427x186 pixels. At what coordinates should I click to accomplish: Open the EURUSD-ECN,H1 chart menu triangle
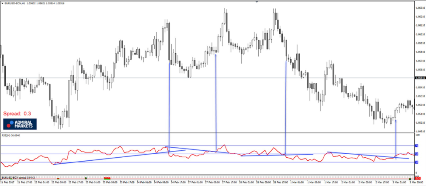(2, 3)
